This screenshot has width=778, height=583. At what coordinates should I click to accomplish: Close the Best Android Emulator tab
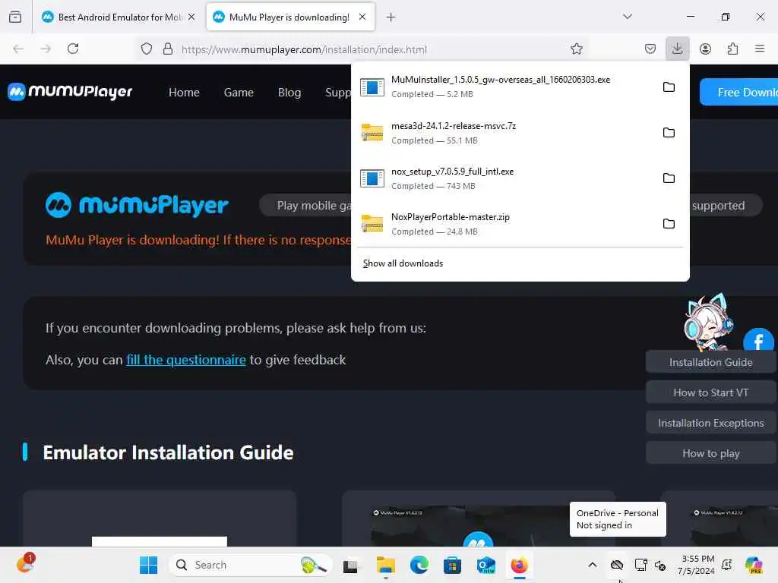point(191,17)
